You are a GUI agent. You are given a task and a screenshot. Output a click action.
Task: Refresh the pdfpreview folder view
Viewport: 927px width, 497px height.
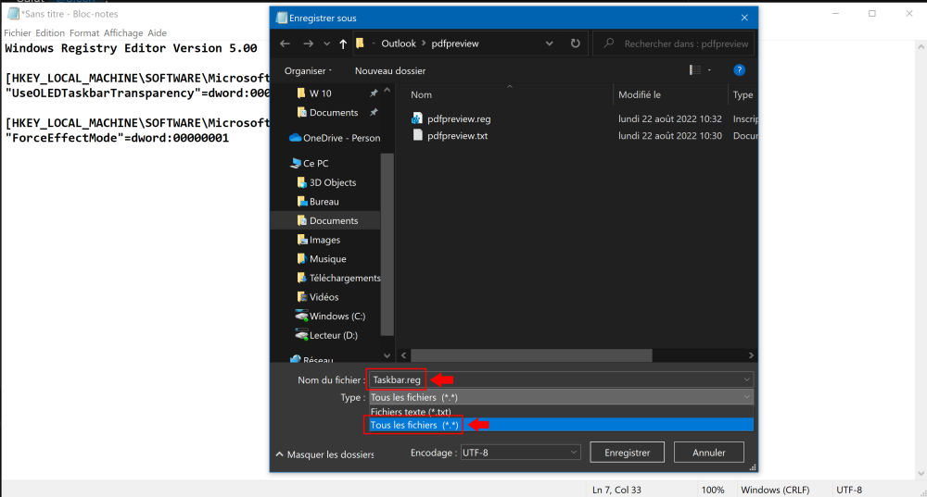576,43
